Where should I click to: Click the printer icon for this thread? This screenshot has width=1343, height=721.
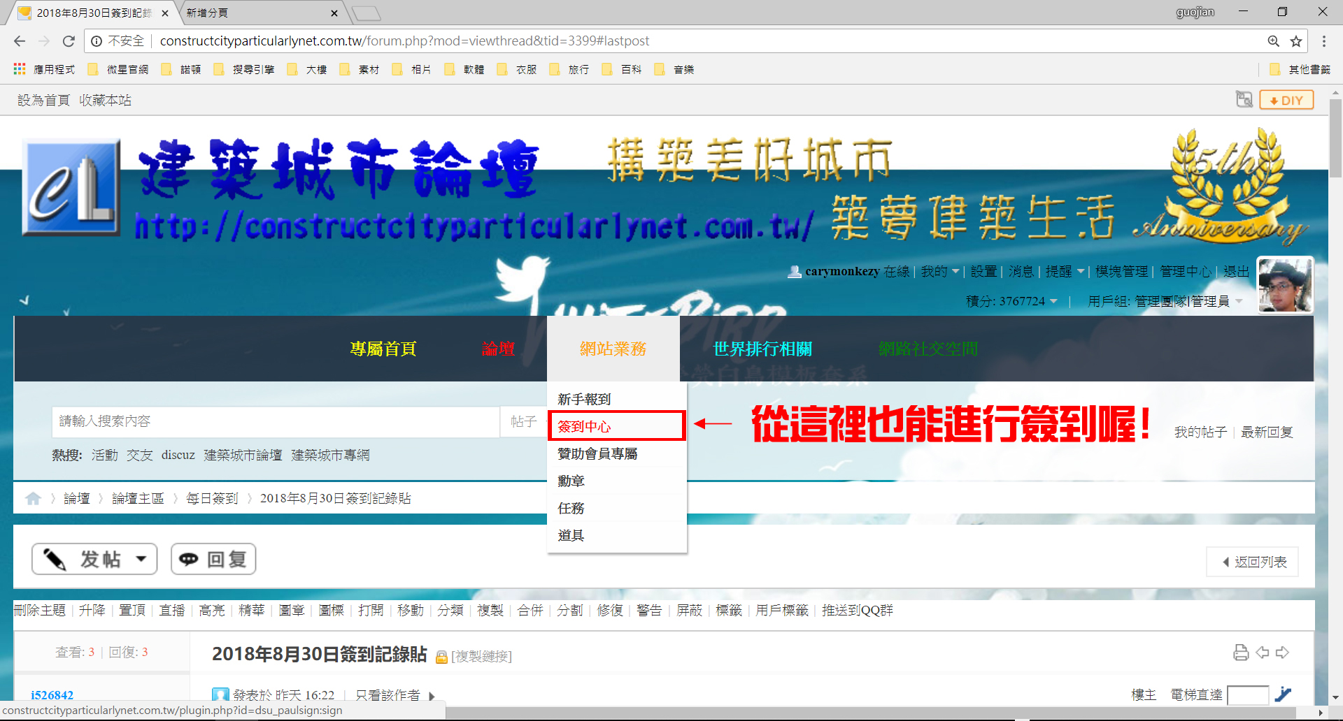[1241, 653]
